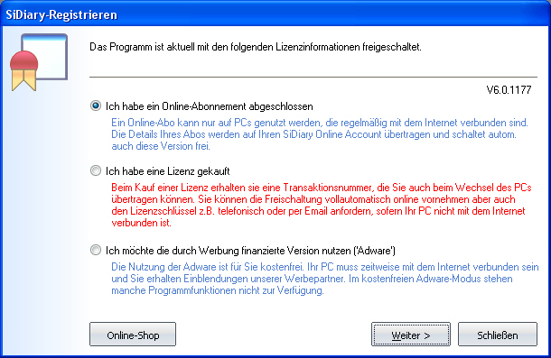Click the version number V6.0.1177

[x=509, y=90]
